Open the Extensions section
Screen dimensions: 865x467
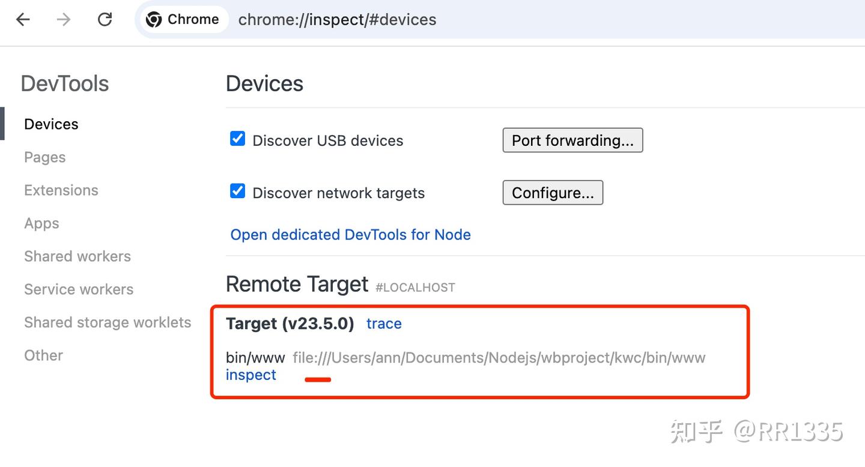61,190
